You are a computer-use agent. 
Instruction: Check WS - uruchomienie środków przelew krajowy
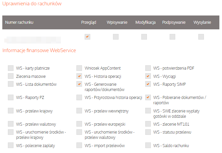click(11, 132)
